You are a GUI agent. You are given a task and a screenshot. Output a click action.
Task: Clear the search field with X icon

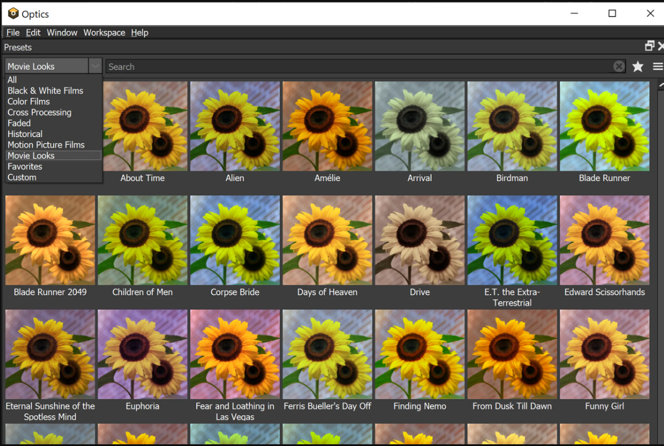coord(619,66)
